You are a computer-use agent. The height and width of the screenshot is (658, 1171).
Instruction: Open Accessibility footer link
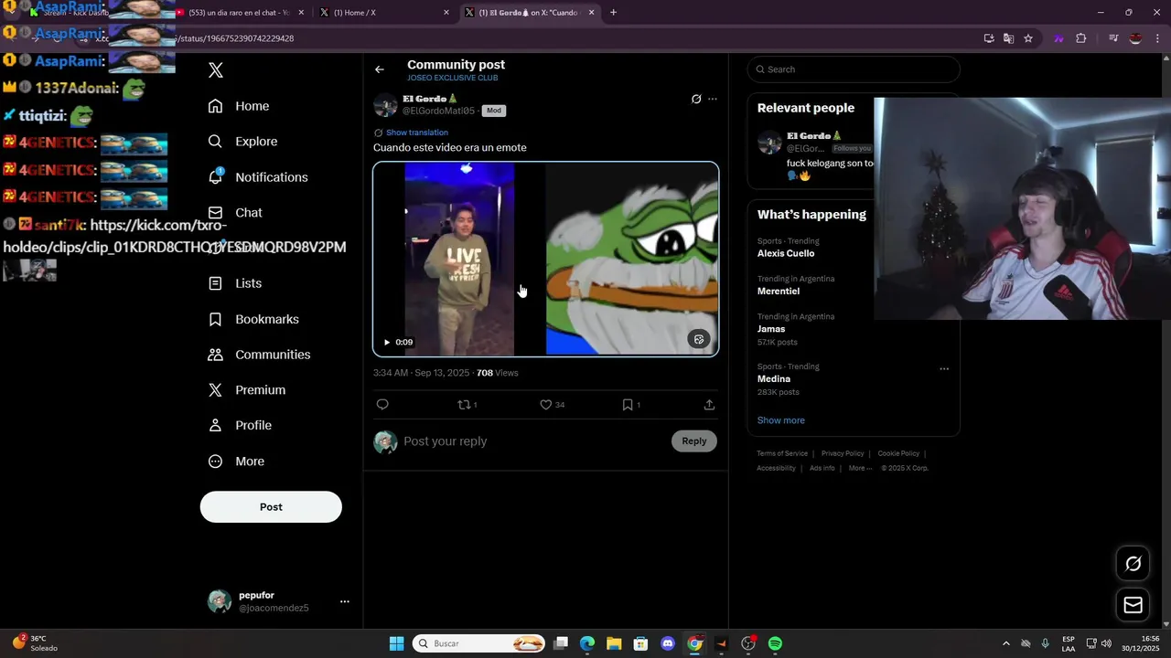(x=776, y=468)
